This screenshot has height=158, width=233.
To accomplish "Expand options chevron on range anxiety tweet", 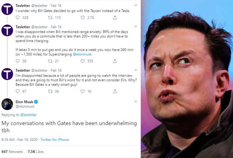I will click(136, 26).
